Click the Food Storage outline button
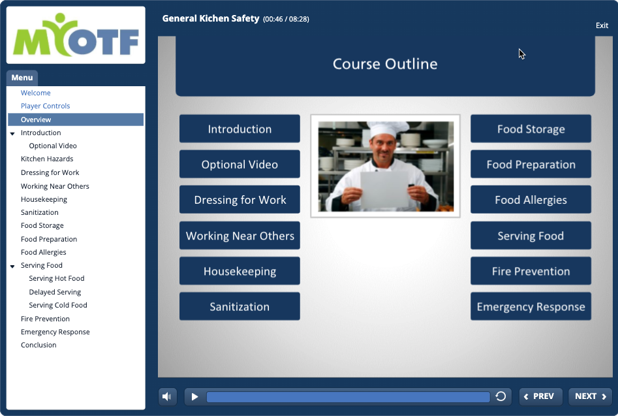618x416 pixels. [531, 129]
